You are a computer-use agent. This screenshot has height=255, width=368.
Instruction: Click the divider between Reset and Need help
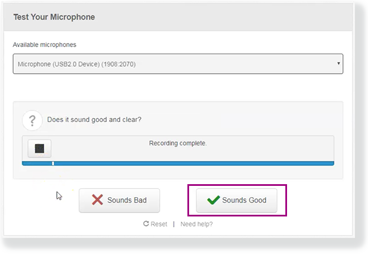174,224
